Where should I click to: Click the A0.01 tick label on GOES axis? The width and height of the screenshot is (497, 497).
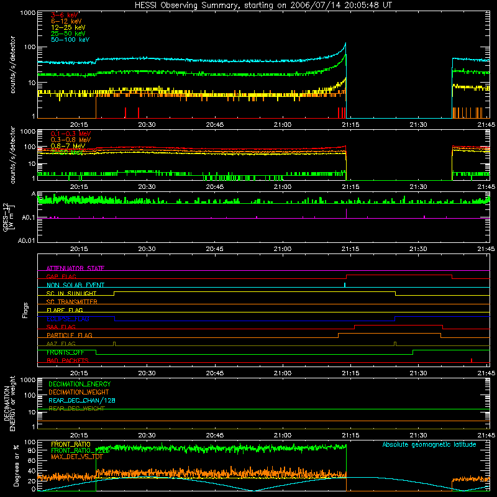click(x=27, y=241)
